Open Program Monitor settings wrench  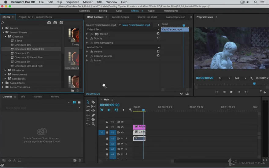[251, 78]
